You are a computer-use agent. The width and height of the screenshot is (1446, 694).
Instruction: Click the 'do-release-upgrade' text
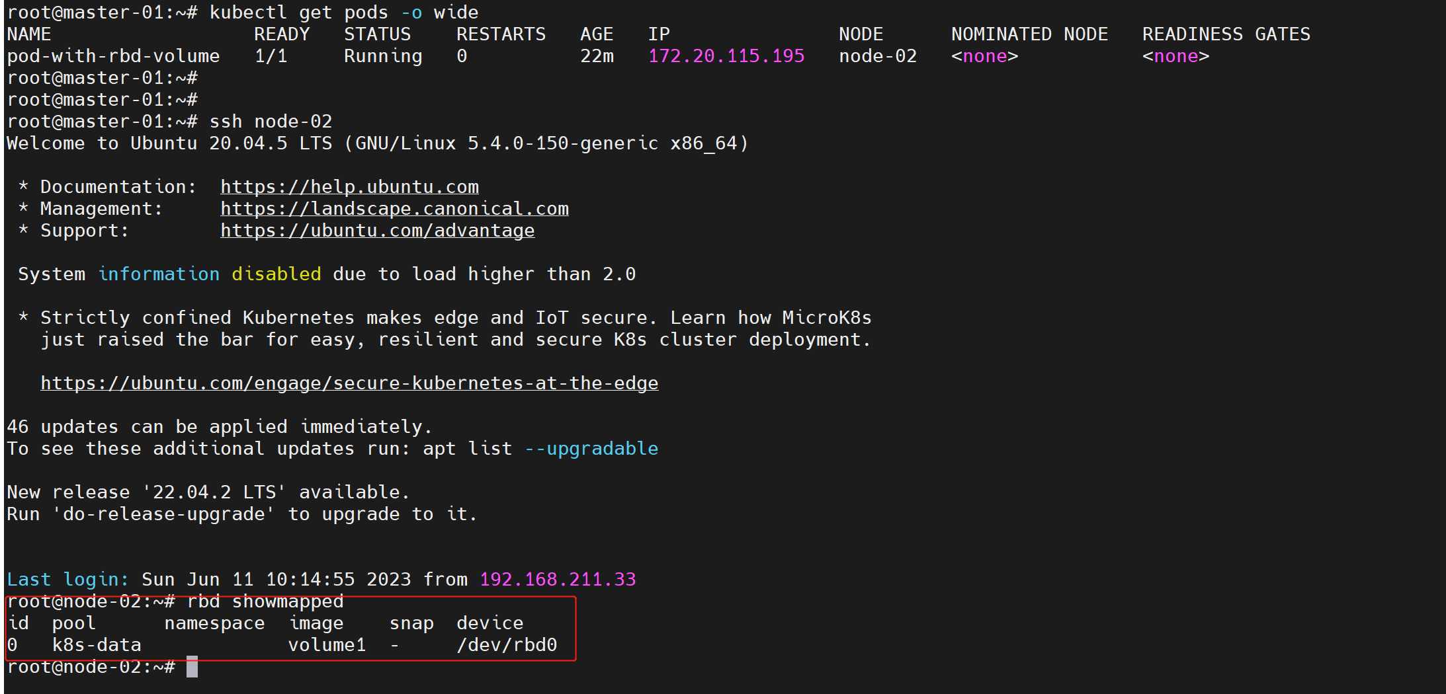click(164, 514)
